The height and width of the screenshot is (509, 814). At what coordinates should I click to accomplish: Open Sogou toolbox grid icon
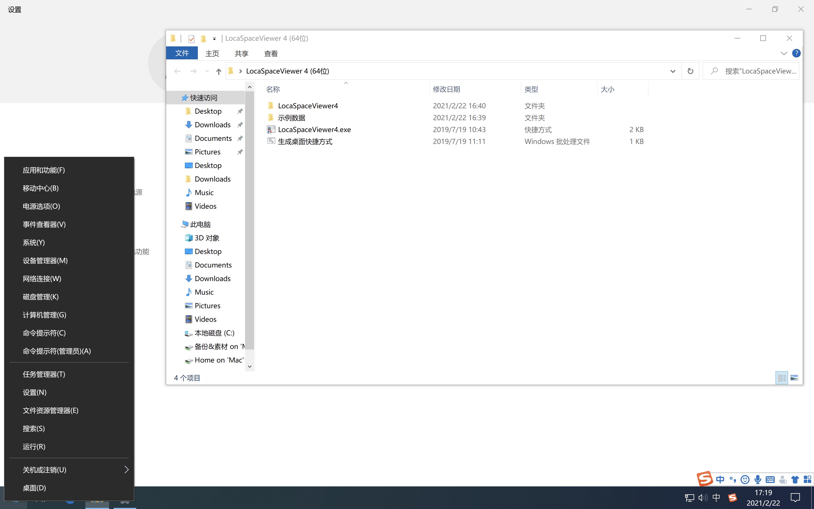[807, 479]
